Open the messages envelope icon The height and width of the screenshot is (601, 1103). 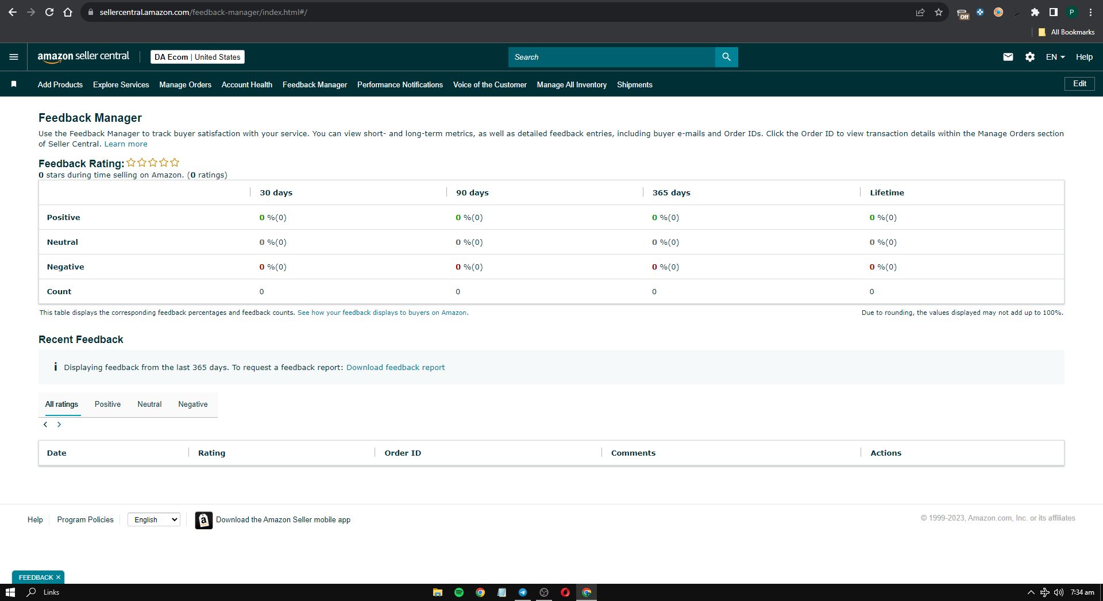point(1008,57)
